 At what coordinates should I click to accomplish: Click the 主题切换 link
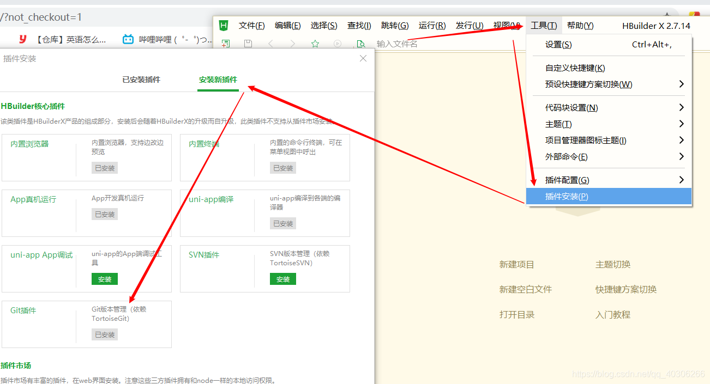coord(613,265)
